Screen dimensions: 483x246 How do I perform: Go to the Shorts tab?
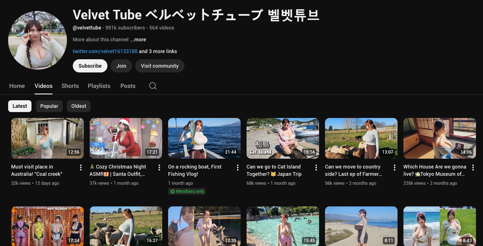coord(70,86)
